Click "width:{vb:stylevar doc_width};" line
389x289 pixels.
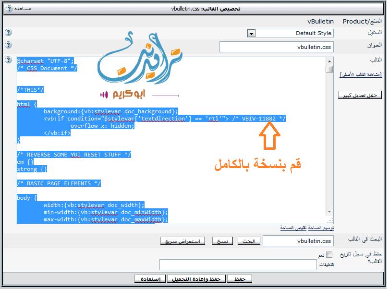click(94, 205)
